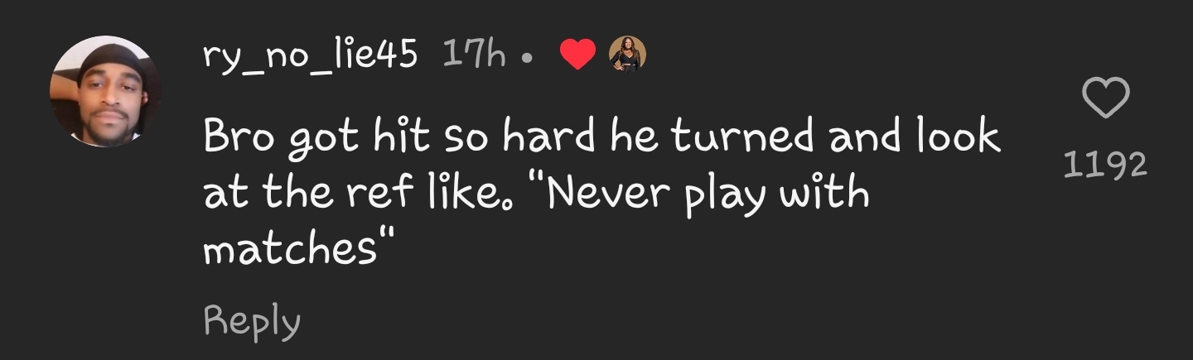Open the creator's small avatar beside the red heart

[627, 55]
